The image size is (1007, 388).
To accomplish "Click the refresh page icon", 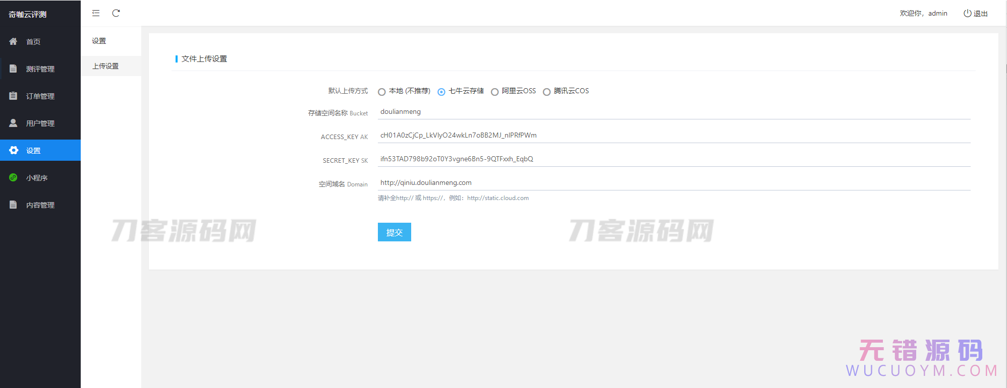I will pos(116,13).
